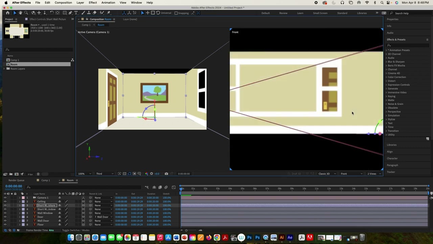Image resolution: width=433 pixels, height=244 pixels.
Task: Click the Take Snapshot camera icon
Action: click(166, 174)
